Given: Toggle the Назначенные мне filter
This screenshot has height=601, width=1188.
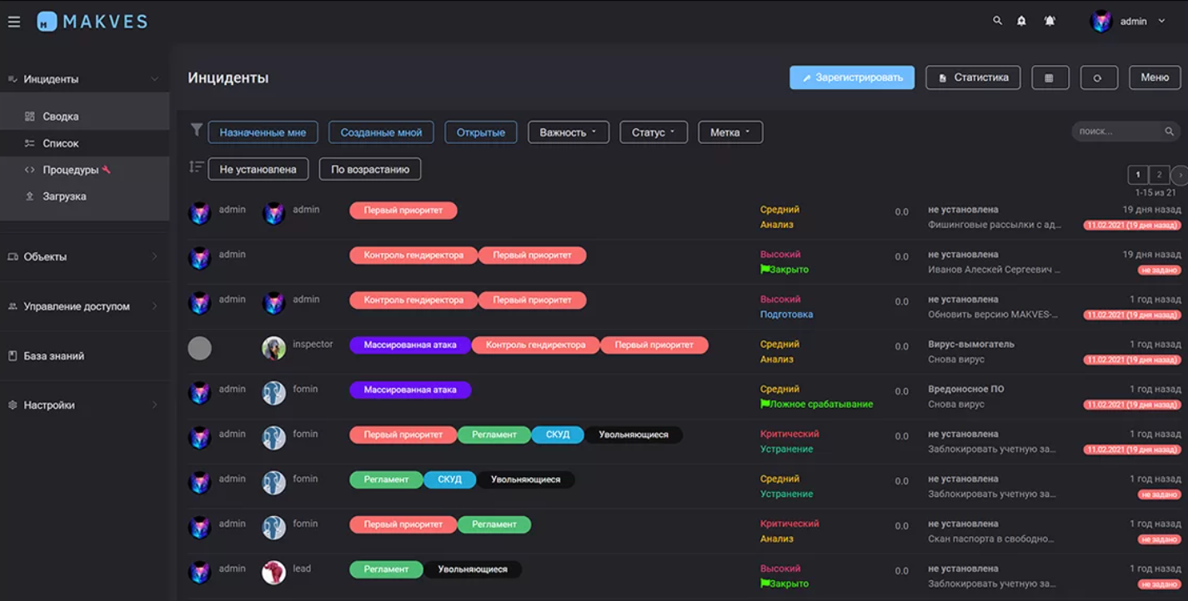Looking at the screenshot, I should point(263,132).
